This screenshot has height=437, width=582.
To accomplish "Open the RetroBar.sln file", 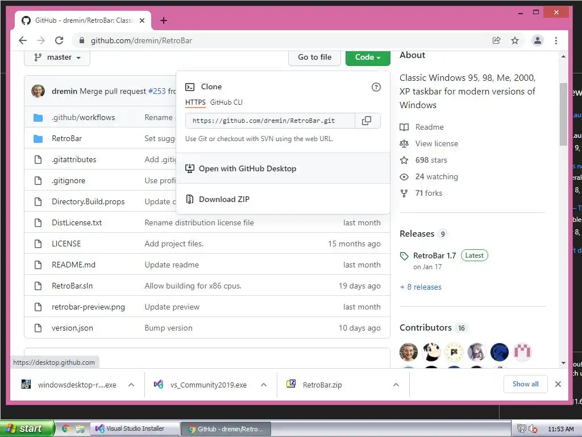I will 72,286.
